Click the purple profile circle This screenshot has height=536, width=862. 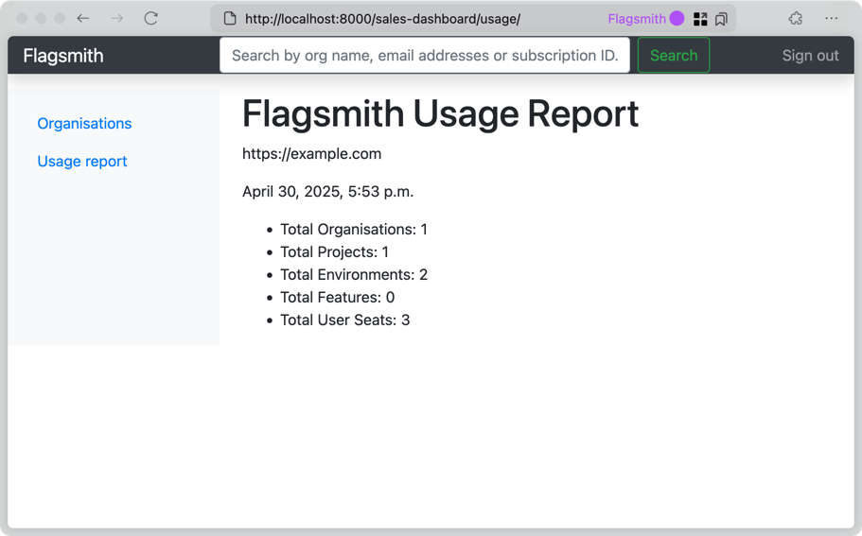[x=677, y=18]
